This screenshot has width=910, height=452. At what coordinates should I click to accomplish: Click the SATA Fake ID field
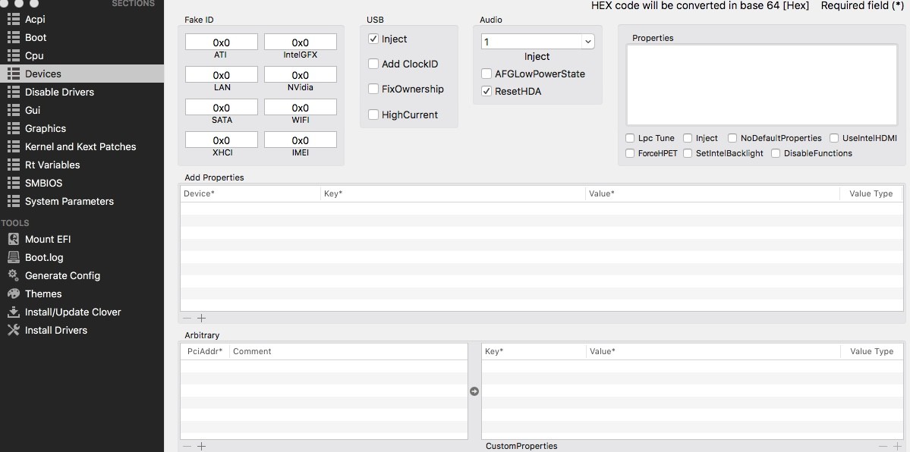click(x=221, y=107)
